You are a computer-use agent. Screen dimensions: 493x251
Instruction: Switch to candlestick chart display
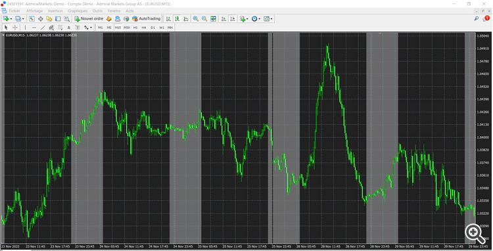[177, 19]
